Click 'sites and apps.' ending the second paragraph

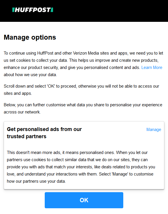18,93
